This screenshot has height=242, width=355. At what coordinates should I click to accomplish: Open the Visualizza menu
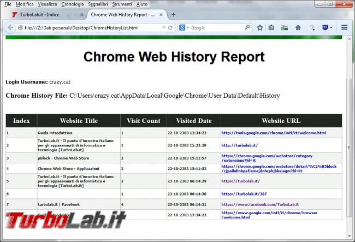pos(48,4)
